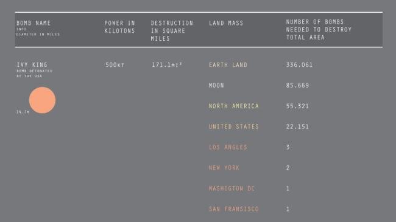Click the 14.7m diameter label
This screenshot has height=222, width=396.
click(x=23, y=112)
